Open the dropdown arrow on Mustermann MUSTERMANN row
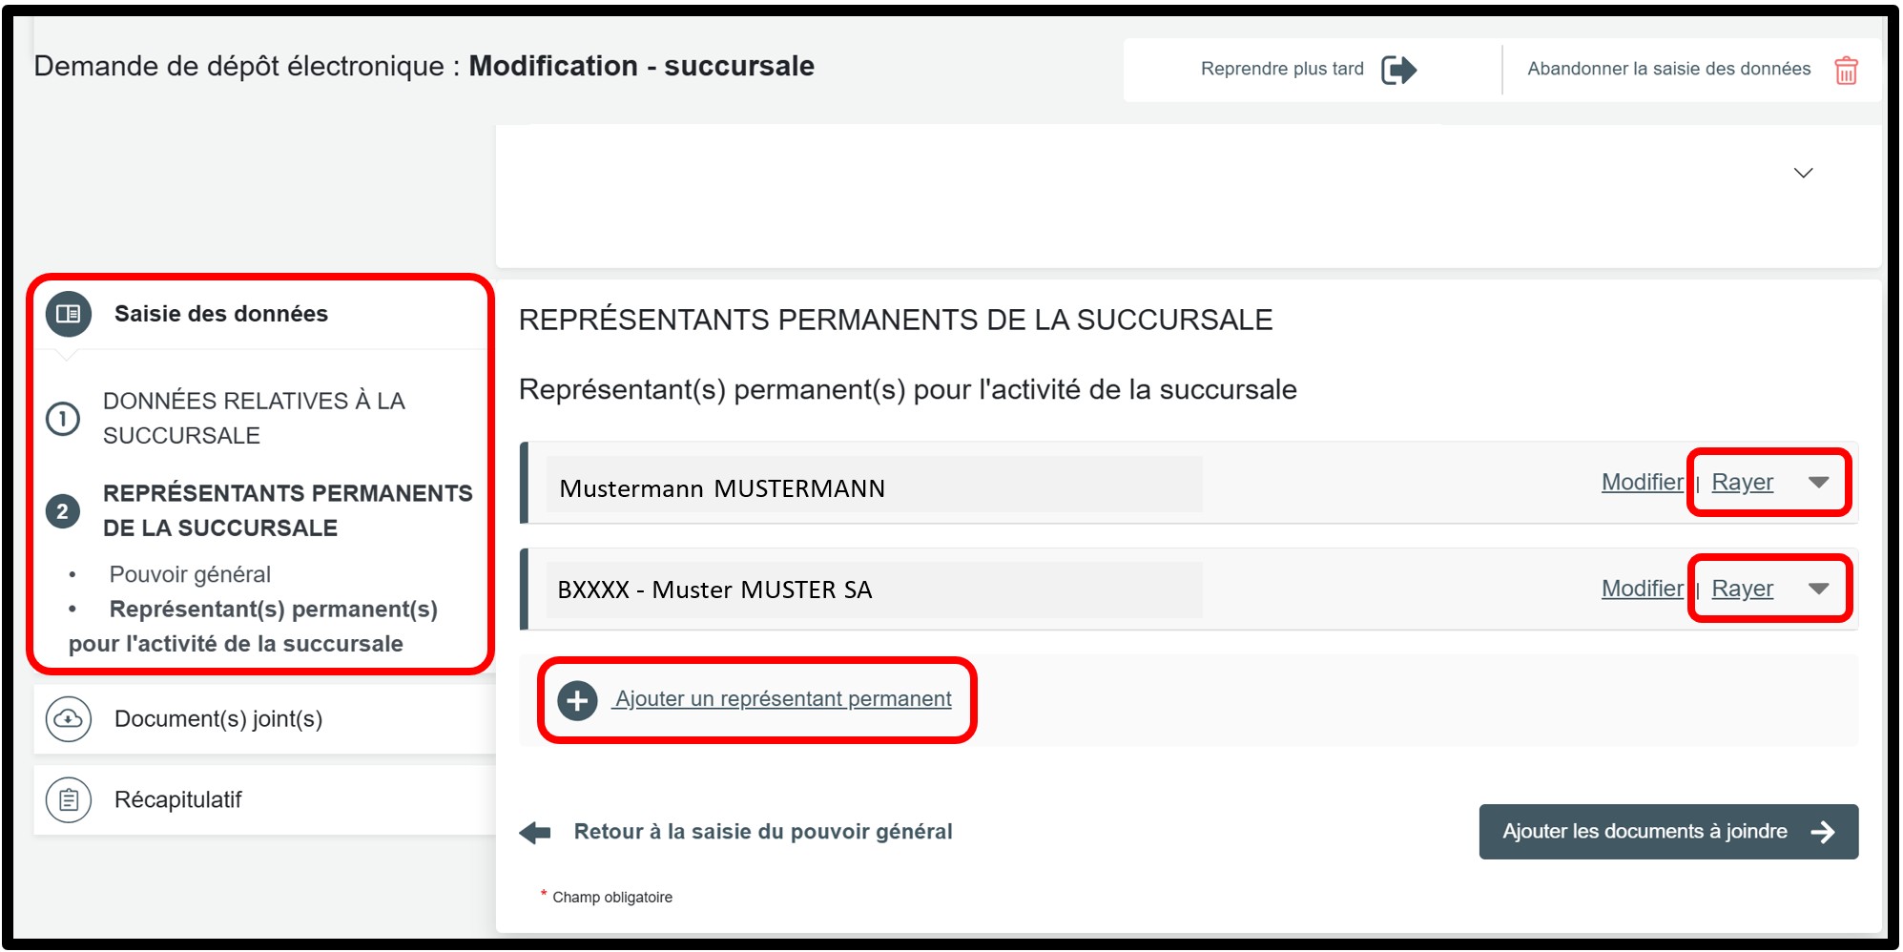The image size is (1903, 952). (x=1818, y=483)
